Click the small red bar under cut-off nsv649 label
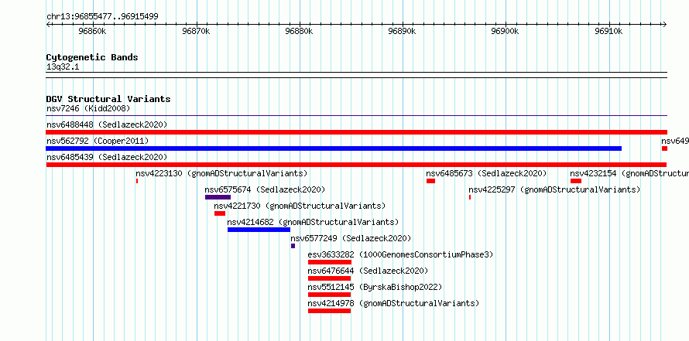Screen dimensions: 689x341 [664, 148]
